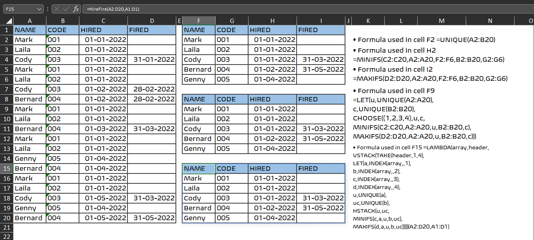
Task: Click cell B19 code 005
Action: pos(63,208)
